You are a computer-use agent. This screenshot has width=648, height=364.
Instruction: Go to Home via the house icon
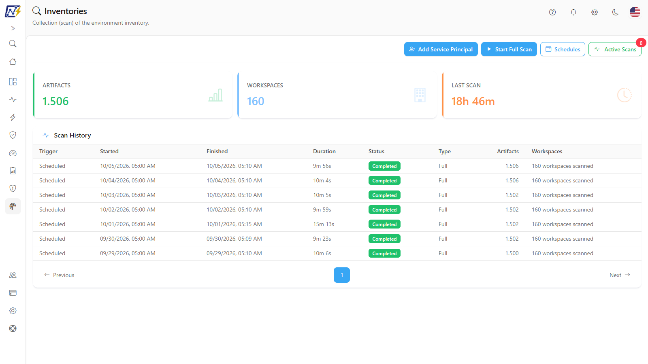pyautogui.click(x=13, y=61)
